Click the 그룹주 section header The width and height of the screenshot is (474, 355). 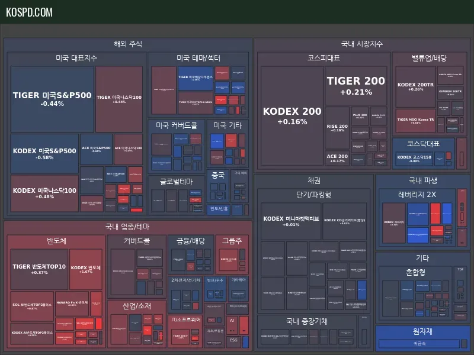(232, 241)
